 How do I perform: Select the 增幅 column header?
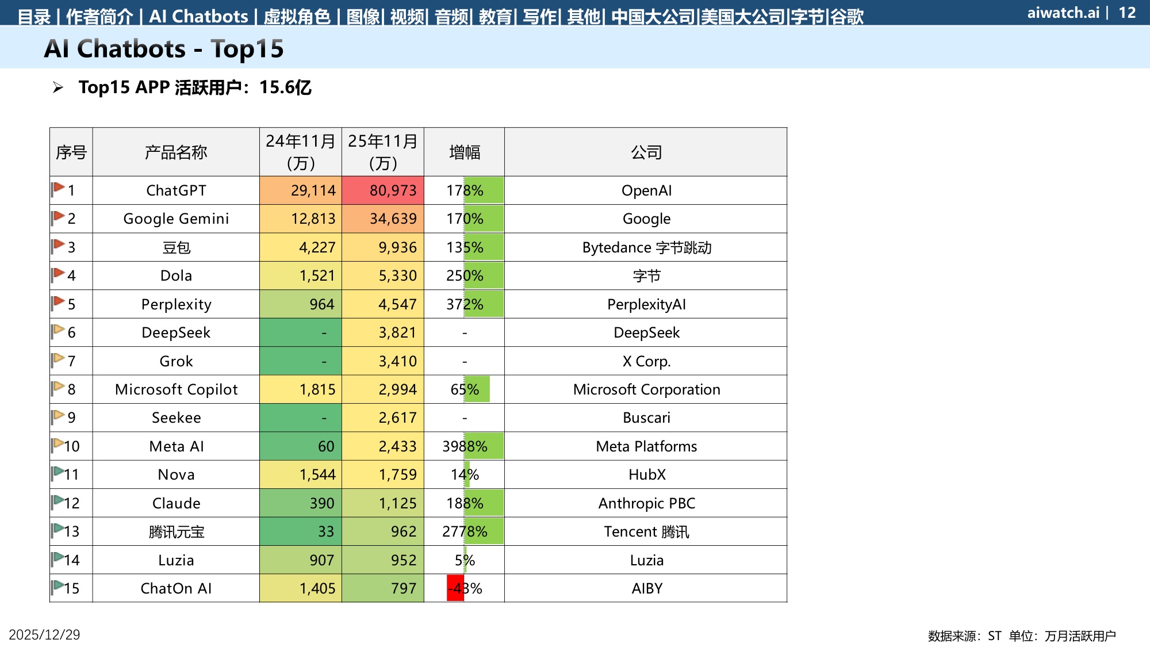point(464,152)
